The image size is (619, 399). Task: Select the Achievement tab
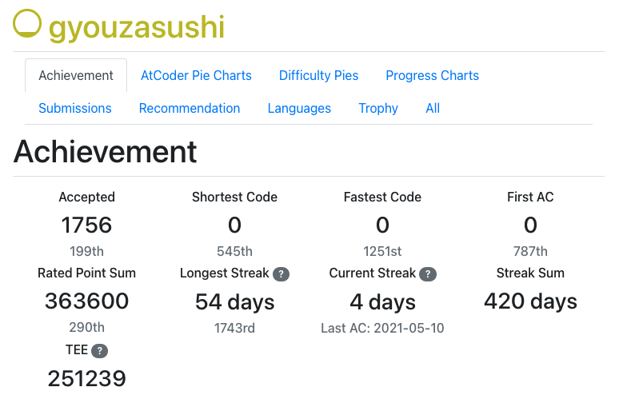coord(76,75)
